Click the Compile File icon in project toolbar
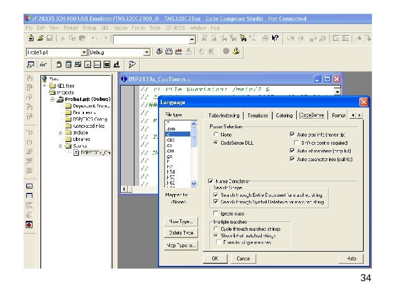This screenshot has width=395, height=296. tap(159, 52)
